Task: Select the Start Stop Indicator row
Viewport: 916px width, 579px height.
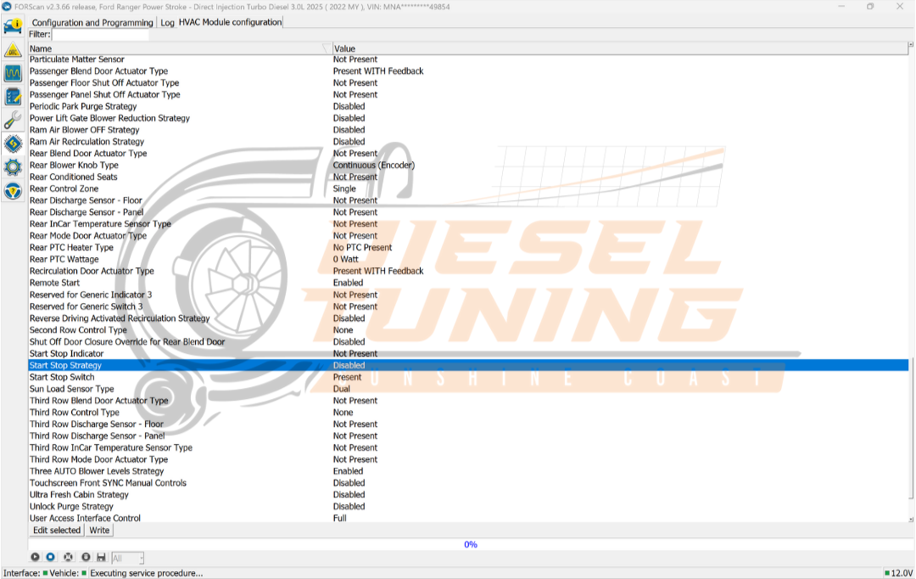Action: tap(468, 353)
